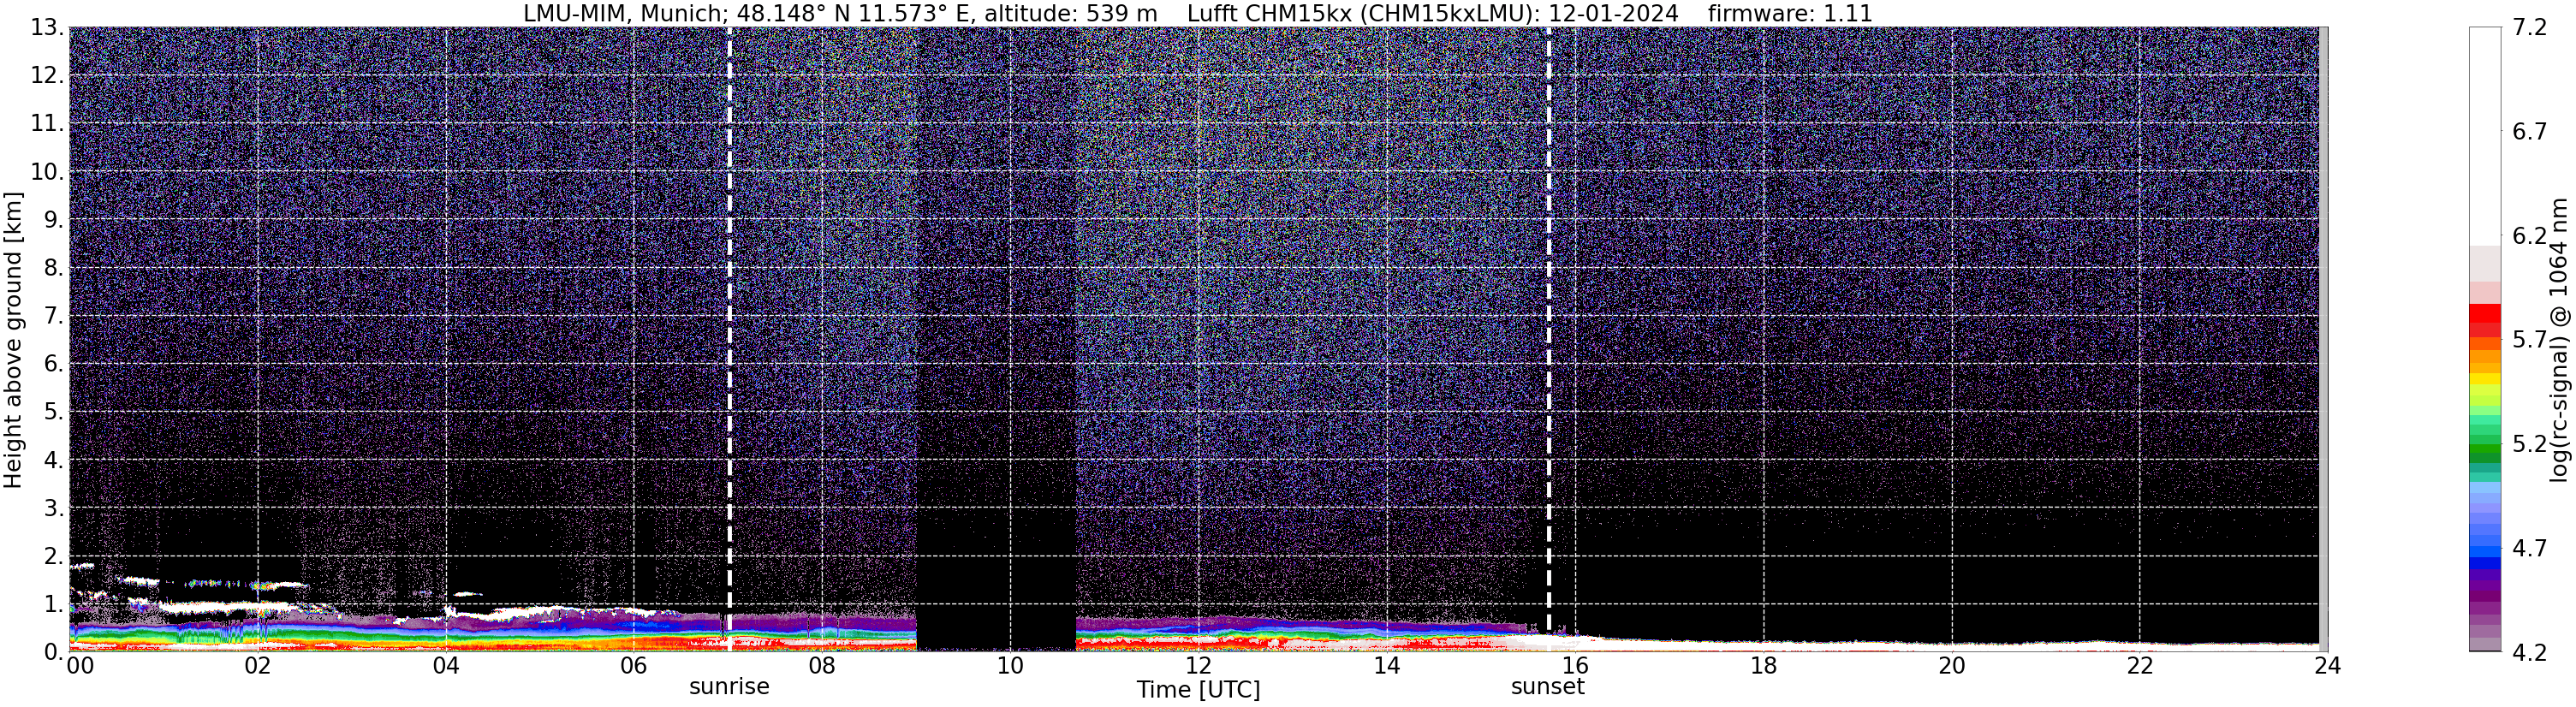Click the colorbar tick label '5.2'
Viewport: 2576px width, 707px height.
(x=2529, y=444)
